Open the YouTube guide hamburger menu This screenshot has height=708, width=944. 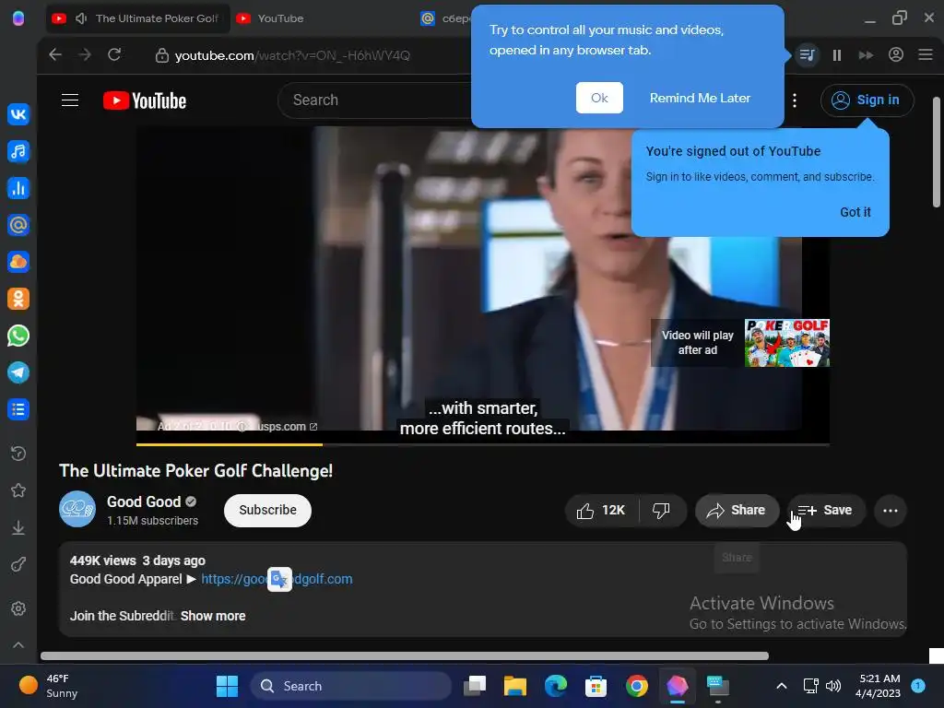pyautogui.click(x=70, y=100)
